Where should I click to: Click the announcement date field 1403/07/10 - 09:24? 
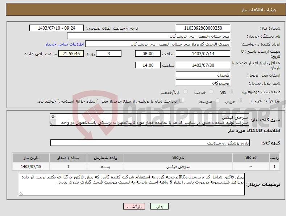pyautogui.click(x=57, y=28)
